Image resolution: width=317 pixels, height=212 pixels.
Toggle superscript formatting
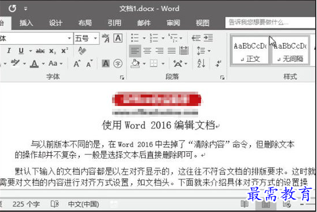(x=64, y=50)
